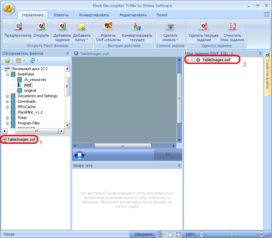
Task: Click the Очистить Мои задания label
Action: tap(232, 38)
